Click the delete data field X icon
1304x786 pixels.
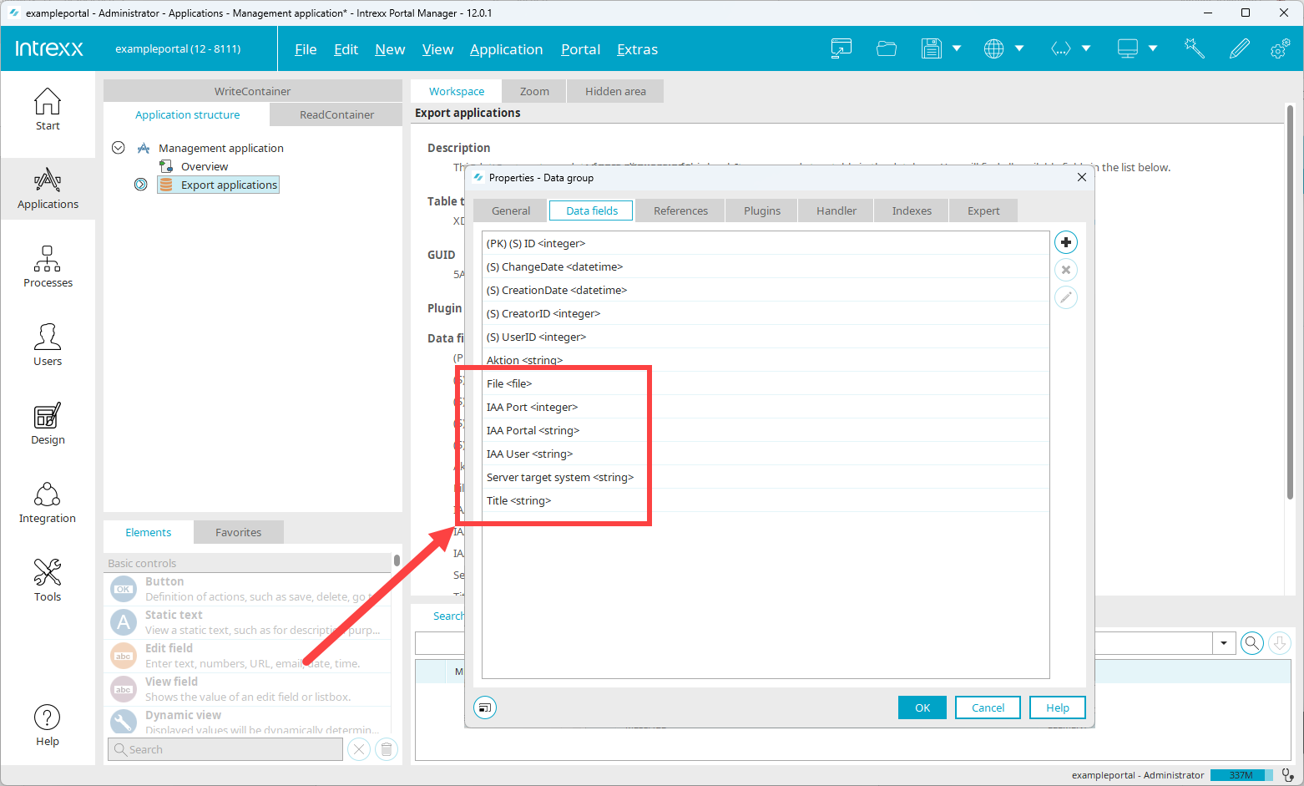(x=1066, y=270)
